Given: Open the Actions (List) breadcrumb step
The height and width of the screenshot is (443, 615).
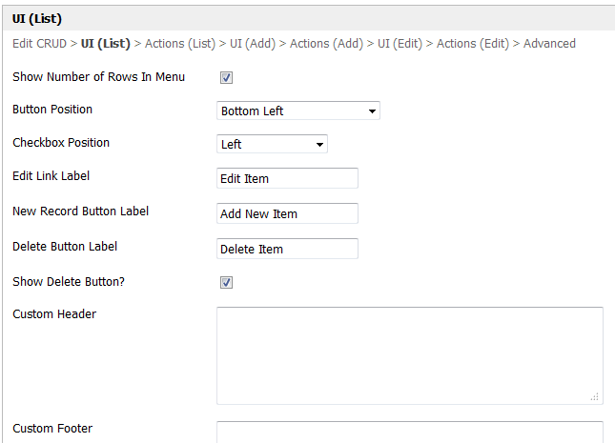Looking at the screenshot, I should pos(181,44).
